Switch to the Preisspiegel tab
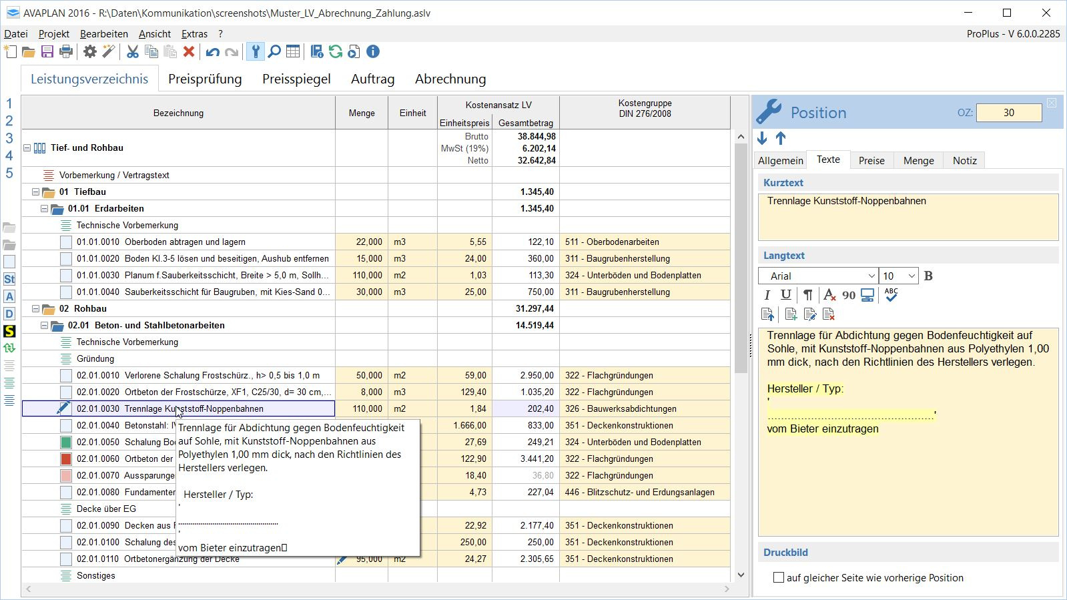The height and width of the screenshot is (600, 1067). click(x=296, y=79)
